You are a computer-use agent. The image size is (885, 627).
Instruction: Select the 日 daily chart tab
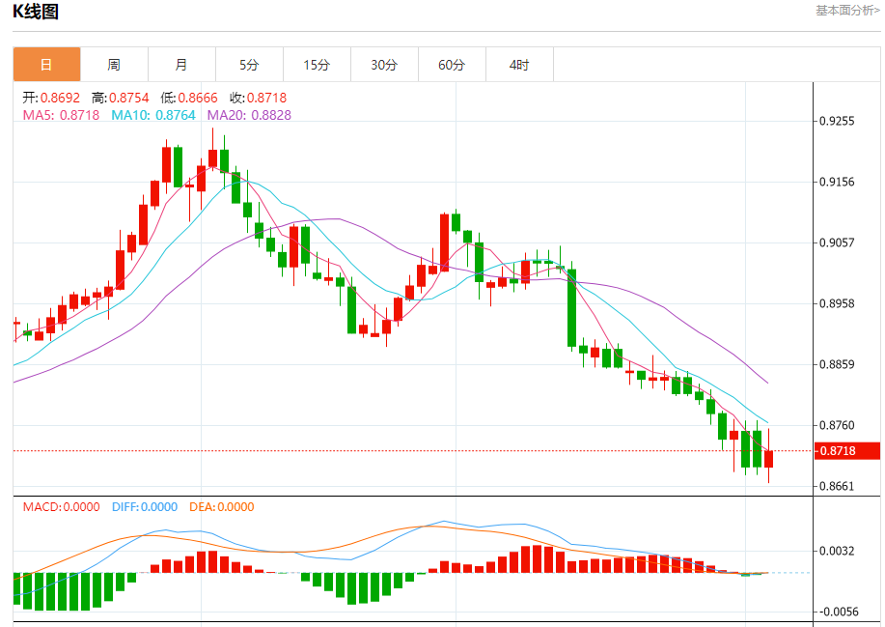point(46,65)
